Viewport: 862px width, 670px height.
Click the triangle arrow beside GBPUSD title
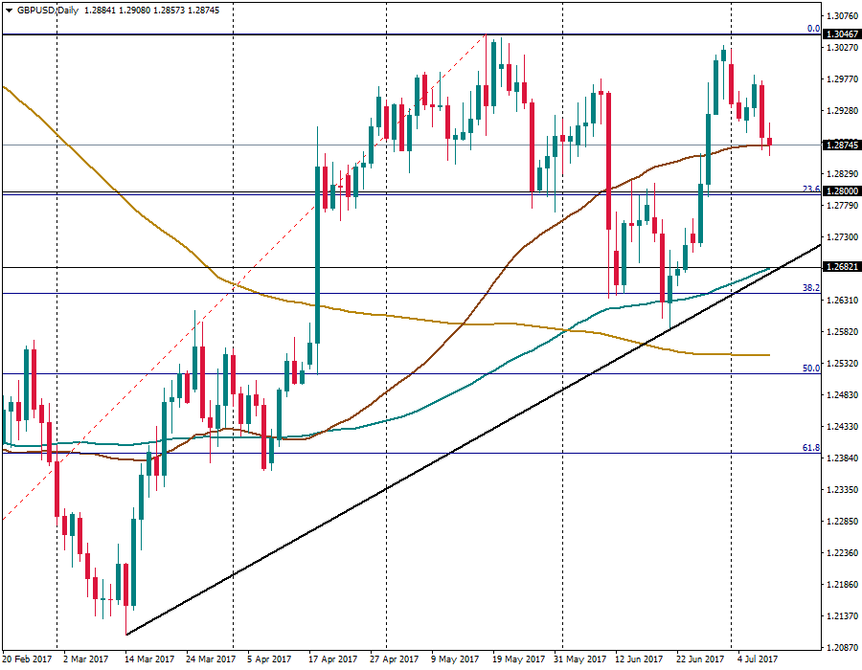pyautogui.click(x=9, y=9)
